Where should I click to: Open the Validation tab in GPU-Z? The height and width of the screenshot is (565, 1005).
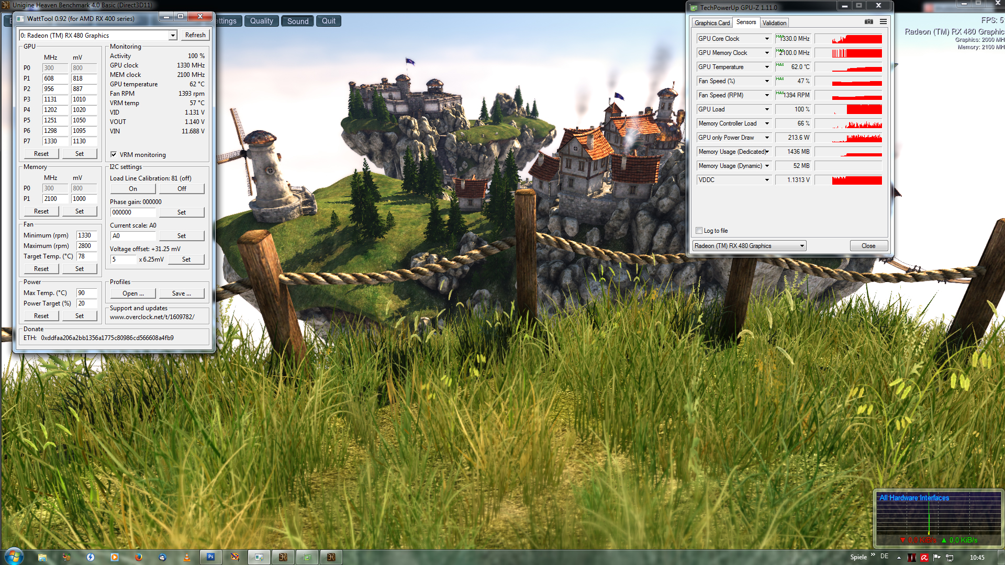click(x=774, y=23)
